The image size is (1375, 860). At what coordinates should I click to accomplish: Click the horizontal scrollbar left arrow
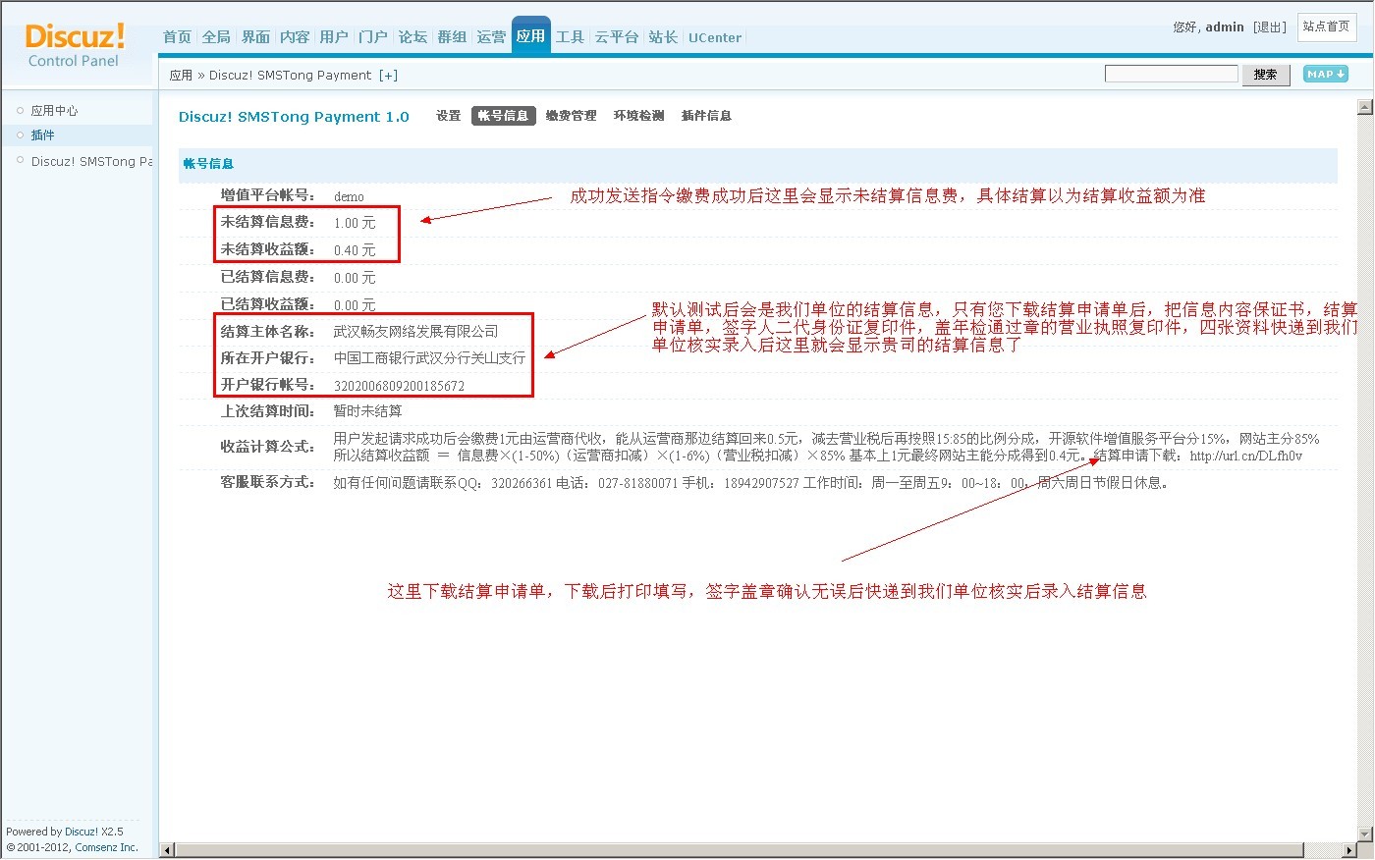[x=168, y=850]
